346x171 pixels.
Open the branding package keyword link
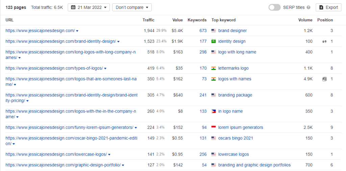[235, 95]
